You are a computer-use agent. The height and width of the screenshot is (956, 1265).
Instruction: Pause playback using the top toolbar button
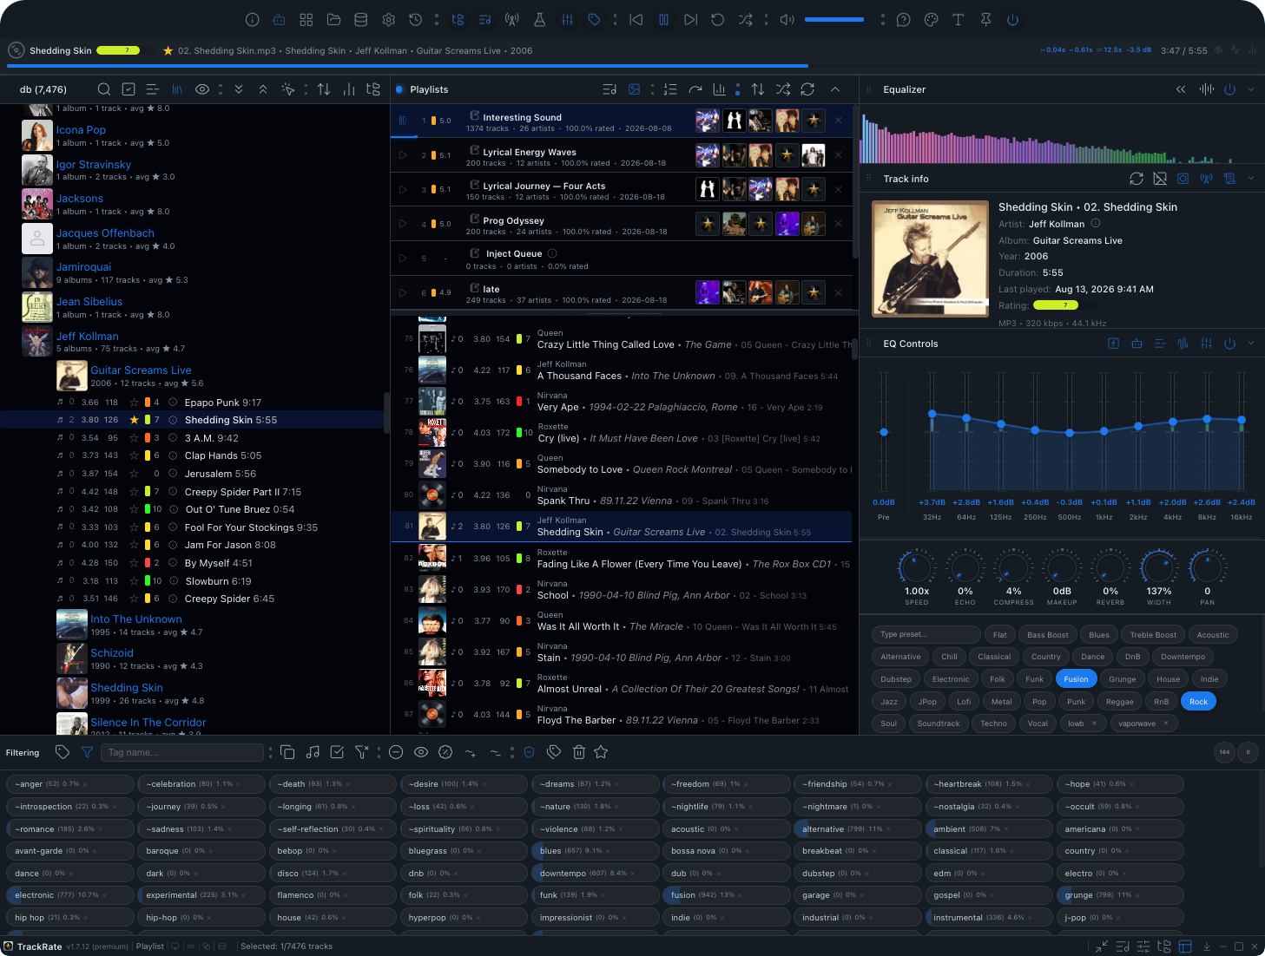[663, 19]
